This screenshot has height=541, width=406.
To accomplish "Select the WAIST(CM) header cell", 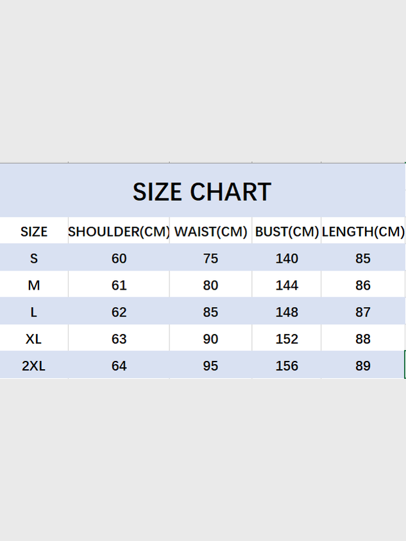I will (210, 232).
